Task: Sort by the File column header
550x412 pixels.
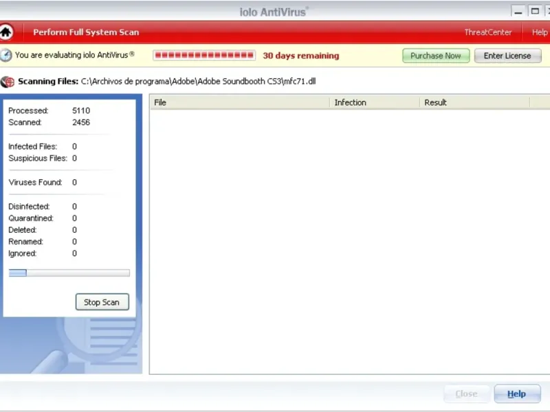Action: pyautogui.click(x=239, y=102)
